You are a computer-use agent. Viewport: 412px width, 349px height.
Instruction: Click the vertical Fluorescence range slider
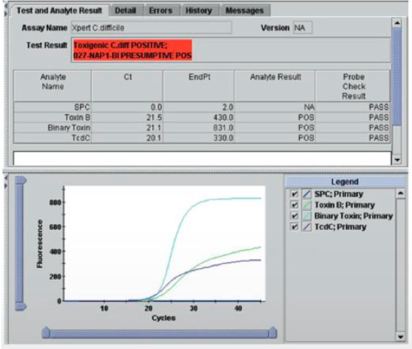[19, 244]
